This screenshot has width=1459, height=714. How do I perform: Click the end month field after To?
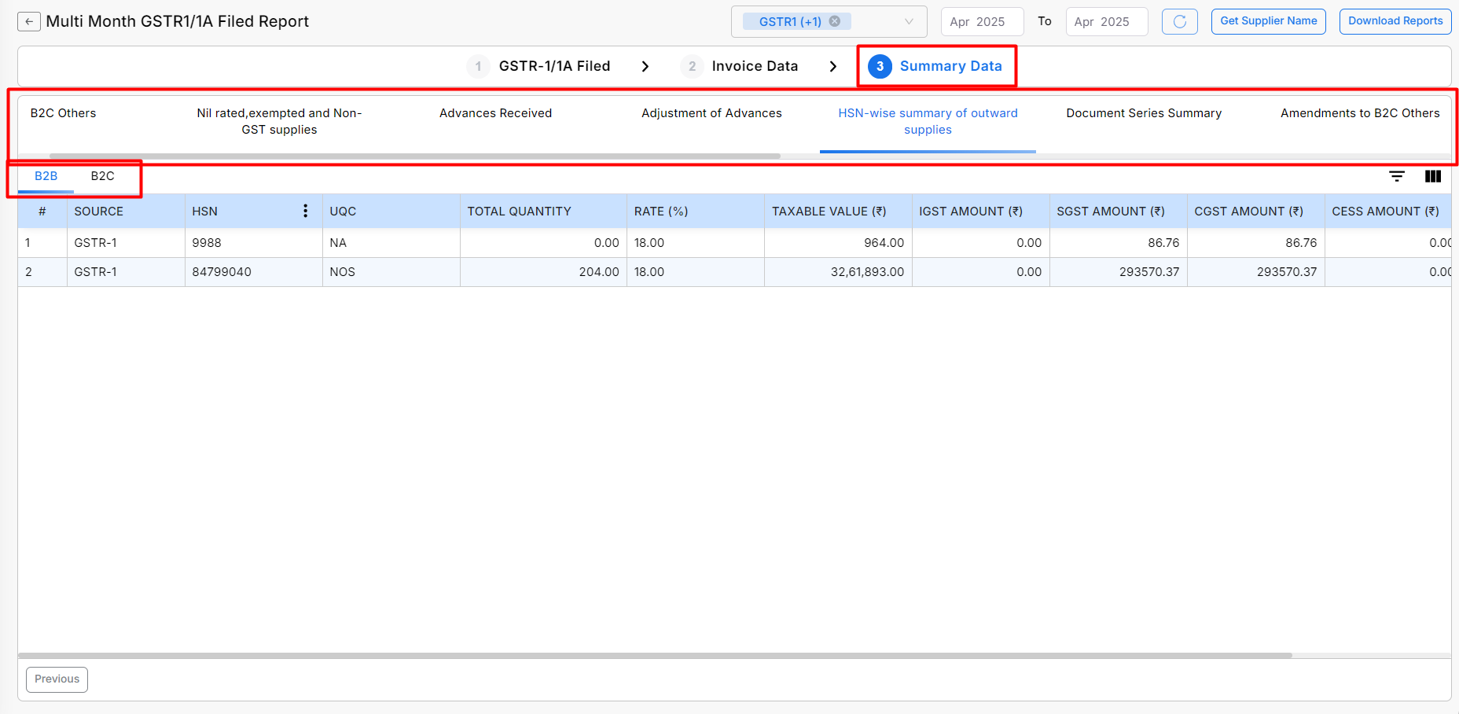coord(1105,22)
